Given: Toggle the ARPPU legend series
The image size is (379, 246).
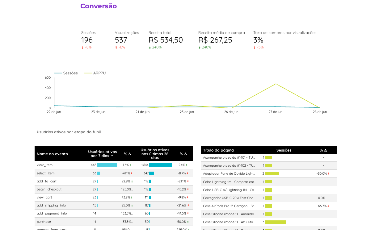Looking at the screenshot, I should pyautogui.click(x=95, y=73).
